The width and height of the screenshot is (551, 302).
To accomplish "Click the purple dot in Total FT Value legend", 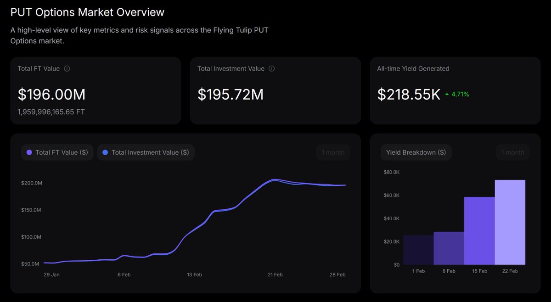I will [x=28, y=152].
